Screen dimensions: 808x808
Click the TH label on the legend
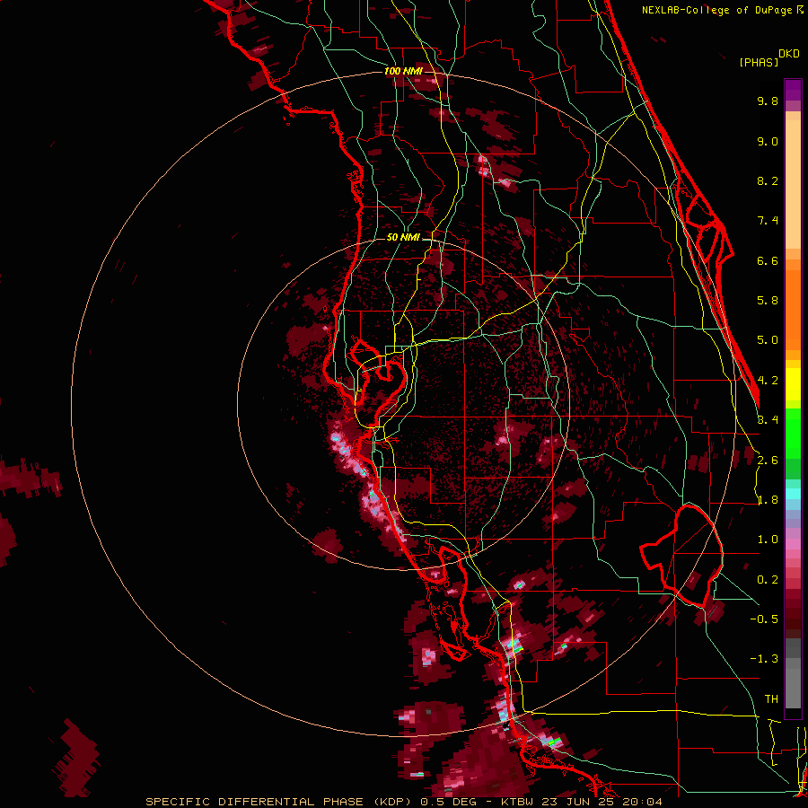tap(771, 699)
